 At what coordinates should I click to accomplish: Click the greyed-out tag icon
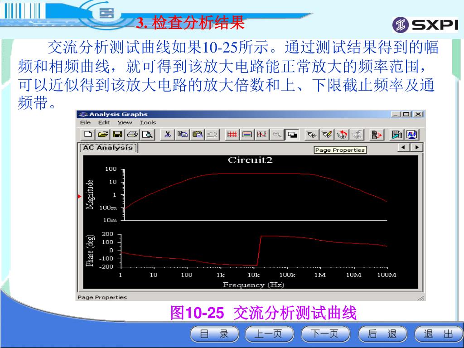coord(357,135)
